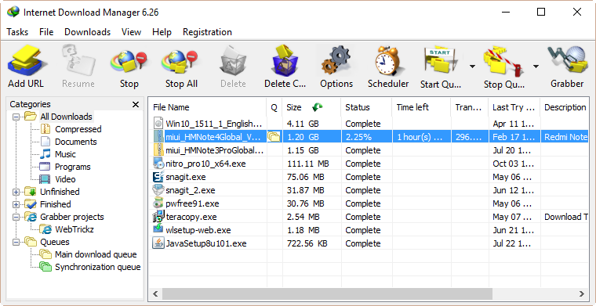Select the WebTrickz grabber project

tap(74, 229)
